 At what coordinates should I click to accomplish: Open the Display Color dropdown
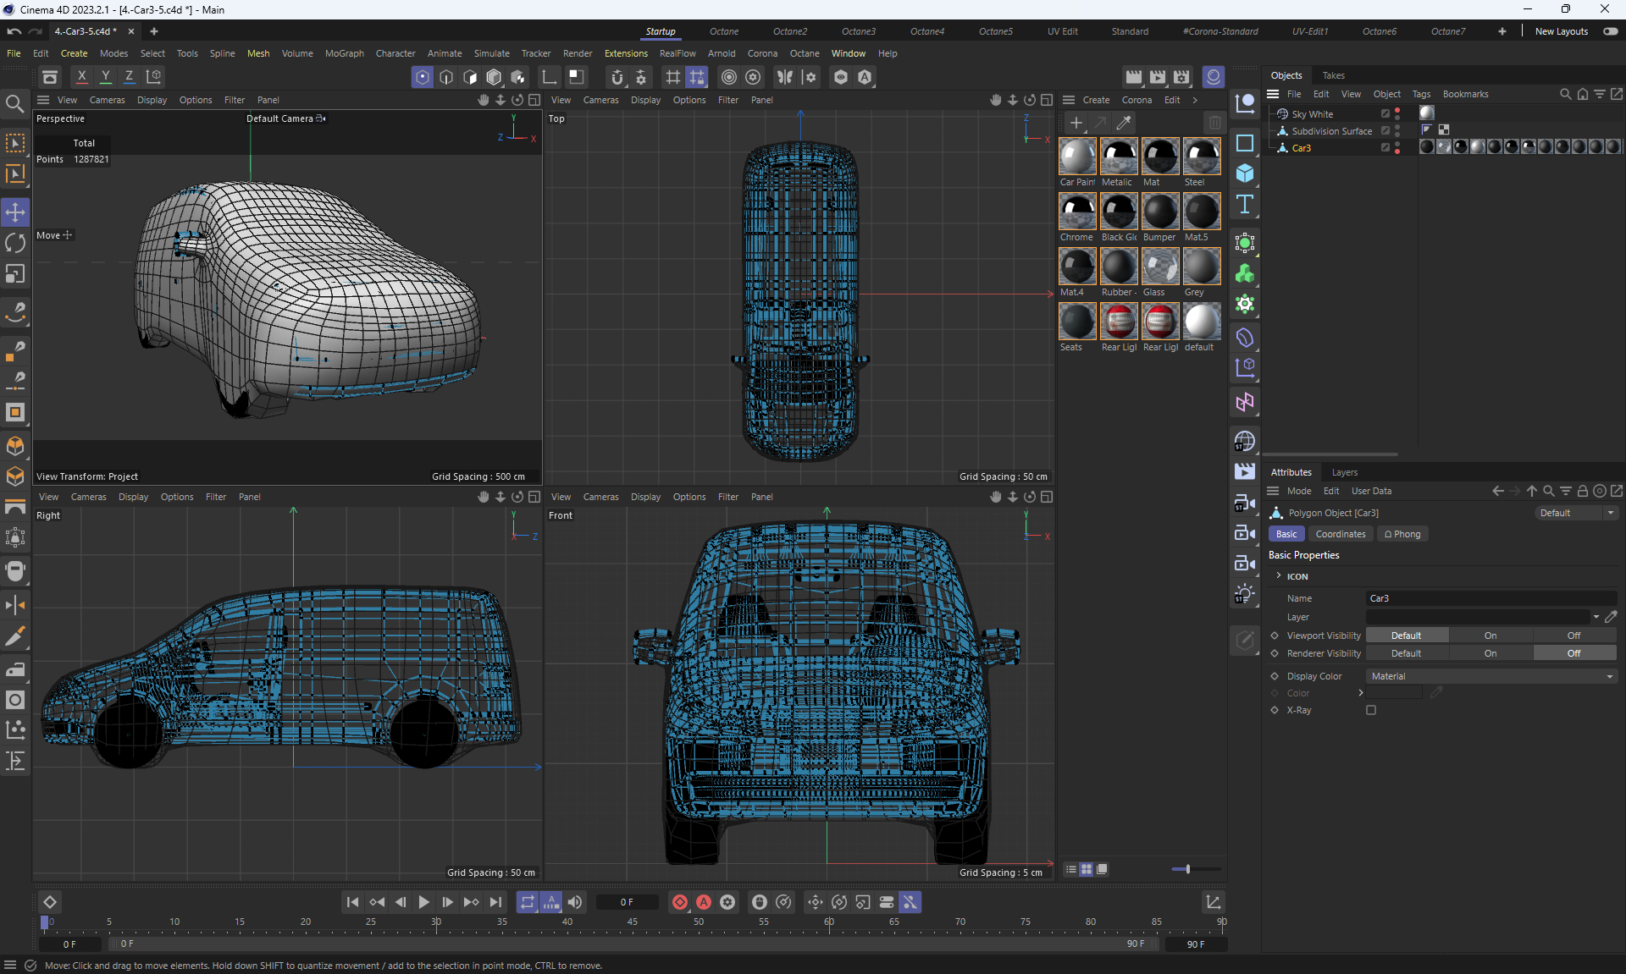[x=1490, y=676]
